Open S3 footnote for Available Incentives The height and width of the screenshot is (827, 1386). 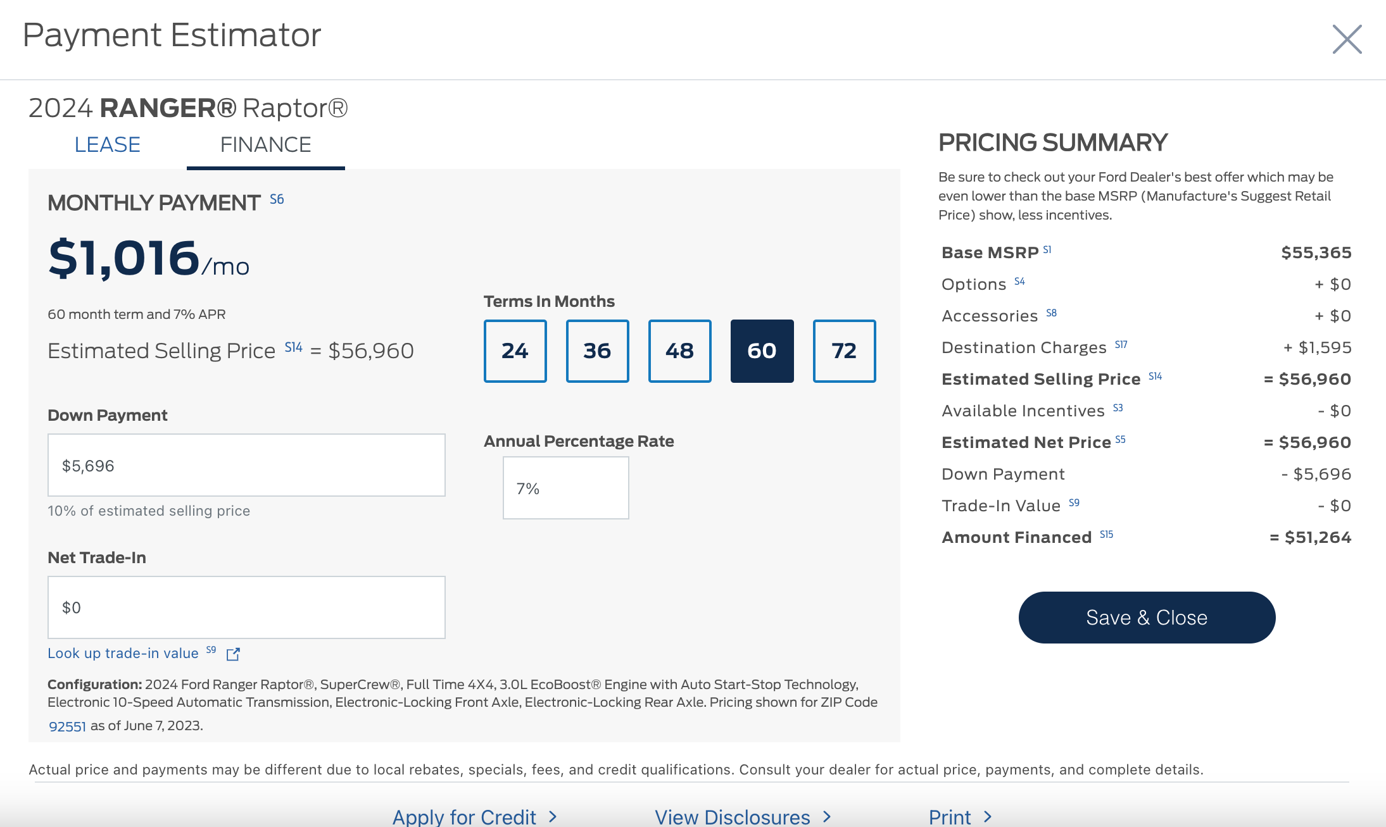(x=1118, y=408)
